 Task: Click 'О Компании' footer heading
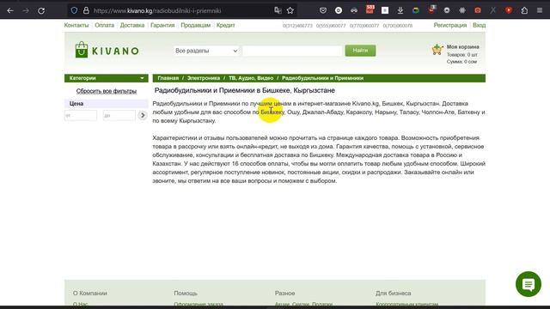(x=90, y=294)
